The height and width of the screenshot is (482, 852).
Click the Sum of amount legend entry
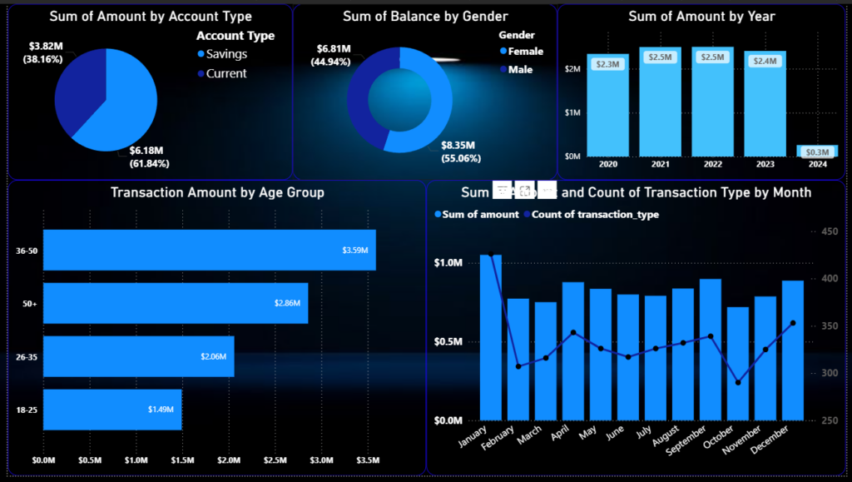tap(477, 214)
